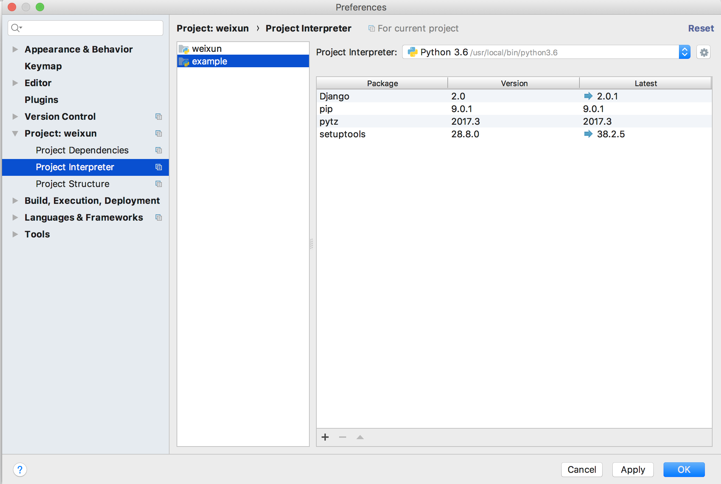Click the Reset link
The image size is (721, 484).
pyautogui.click(x=700, y=28)
